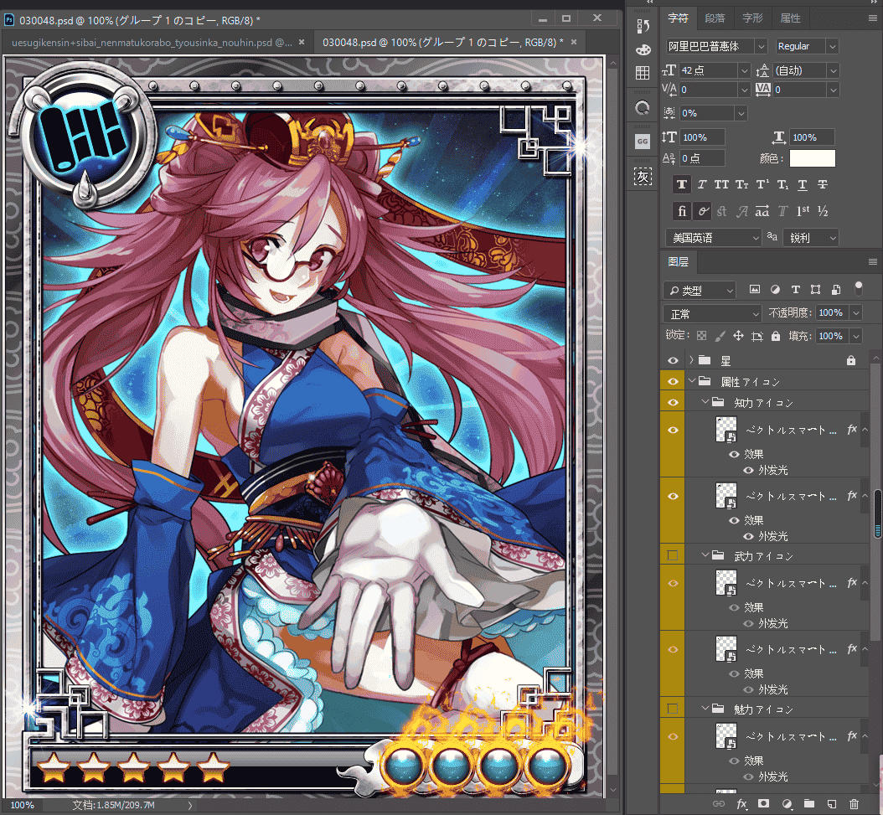Toggle standard ligatures (fi) button

click(x=681, y=211)
